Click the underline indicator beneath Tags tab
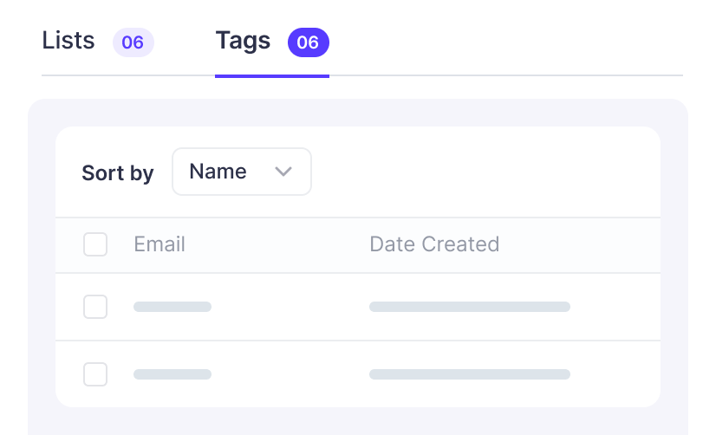The height and width of the screenshot is (435, 716). pyautogui.click(x=271, y=75)
